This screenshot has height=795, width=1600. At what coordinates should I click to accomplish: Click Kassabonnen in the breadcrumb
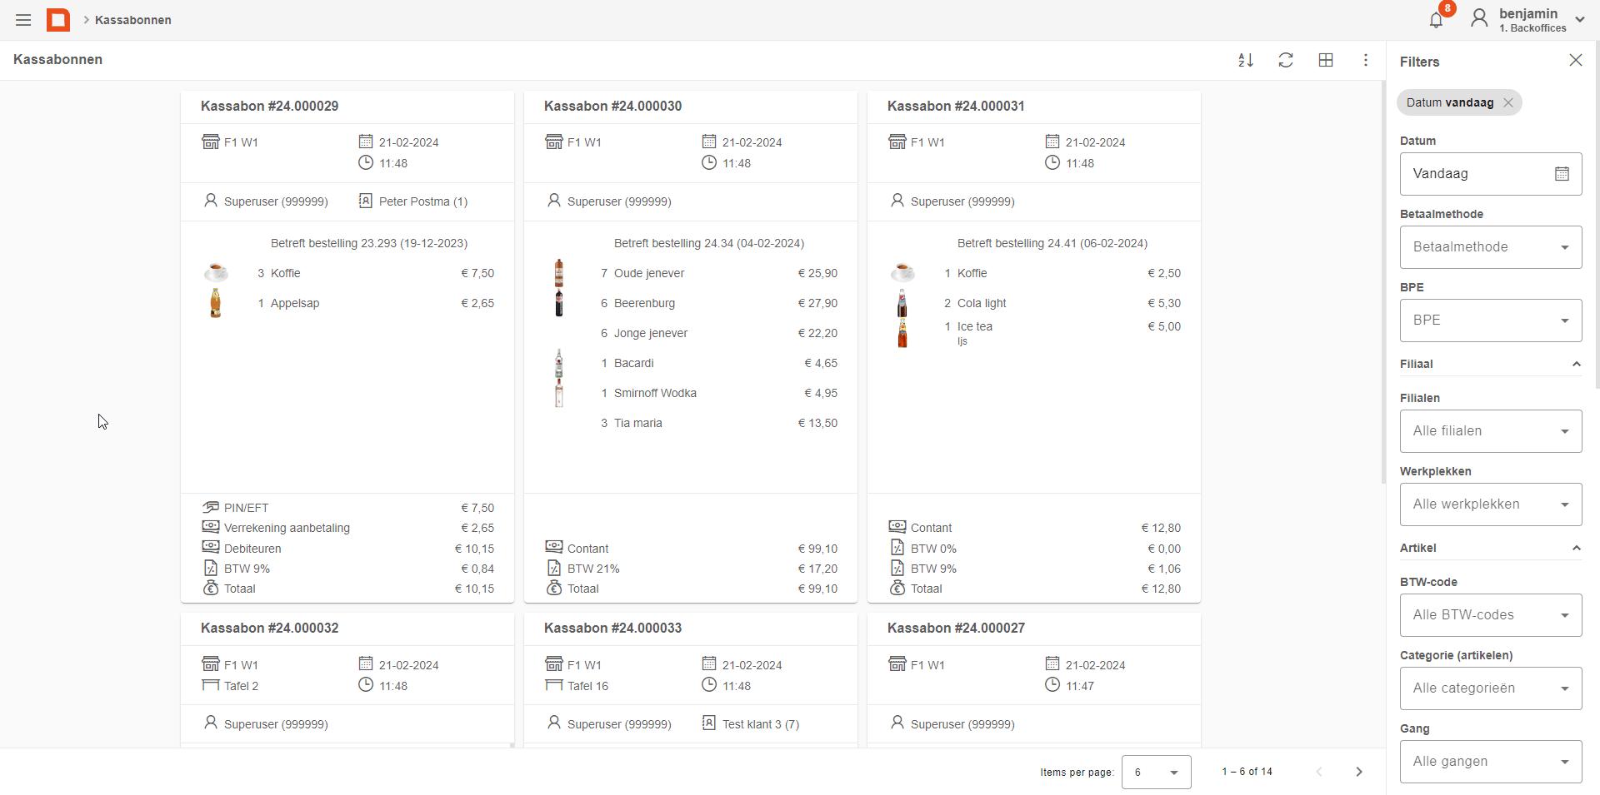pyautogui.click(x=133, y=20)
